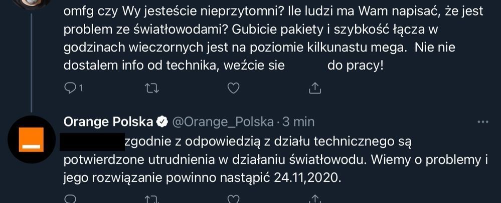Reply to the Orange Polska tweet
The height and width of the screenshot is (203, 501).
coord(70,199)
